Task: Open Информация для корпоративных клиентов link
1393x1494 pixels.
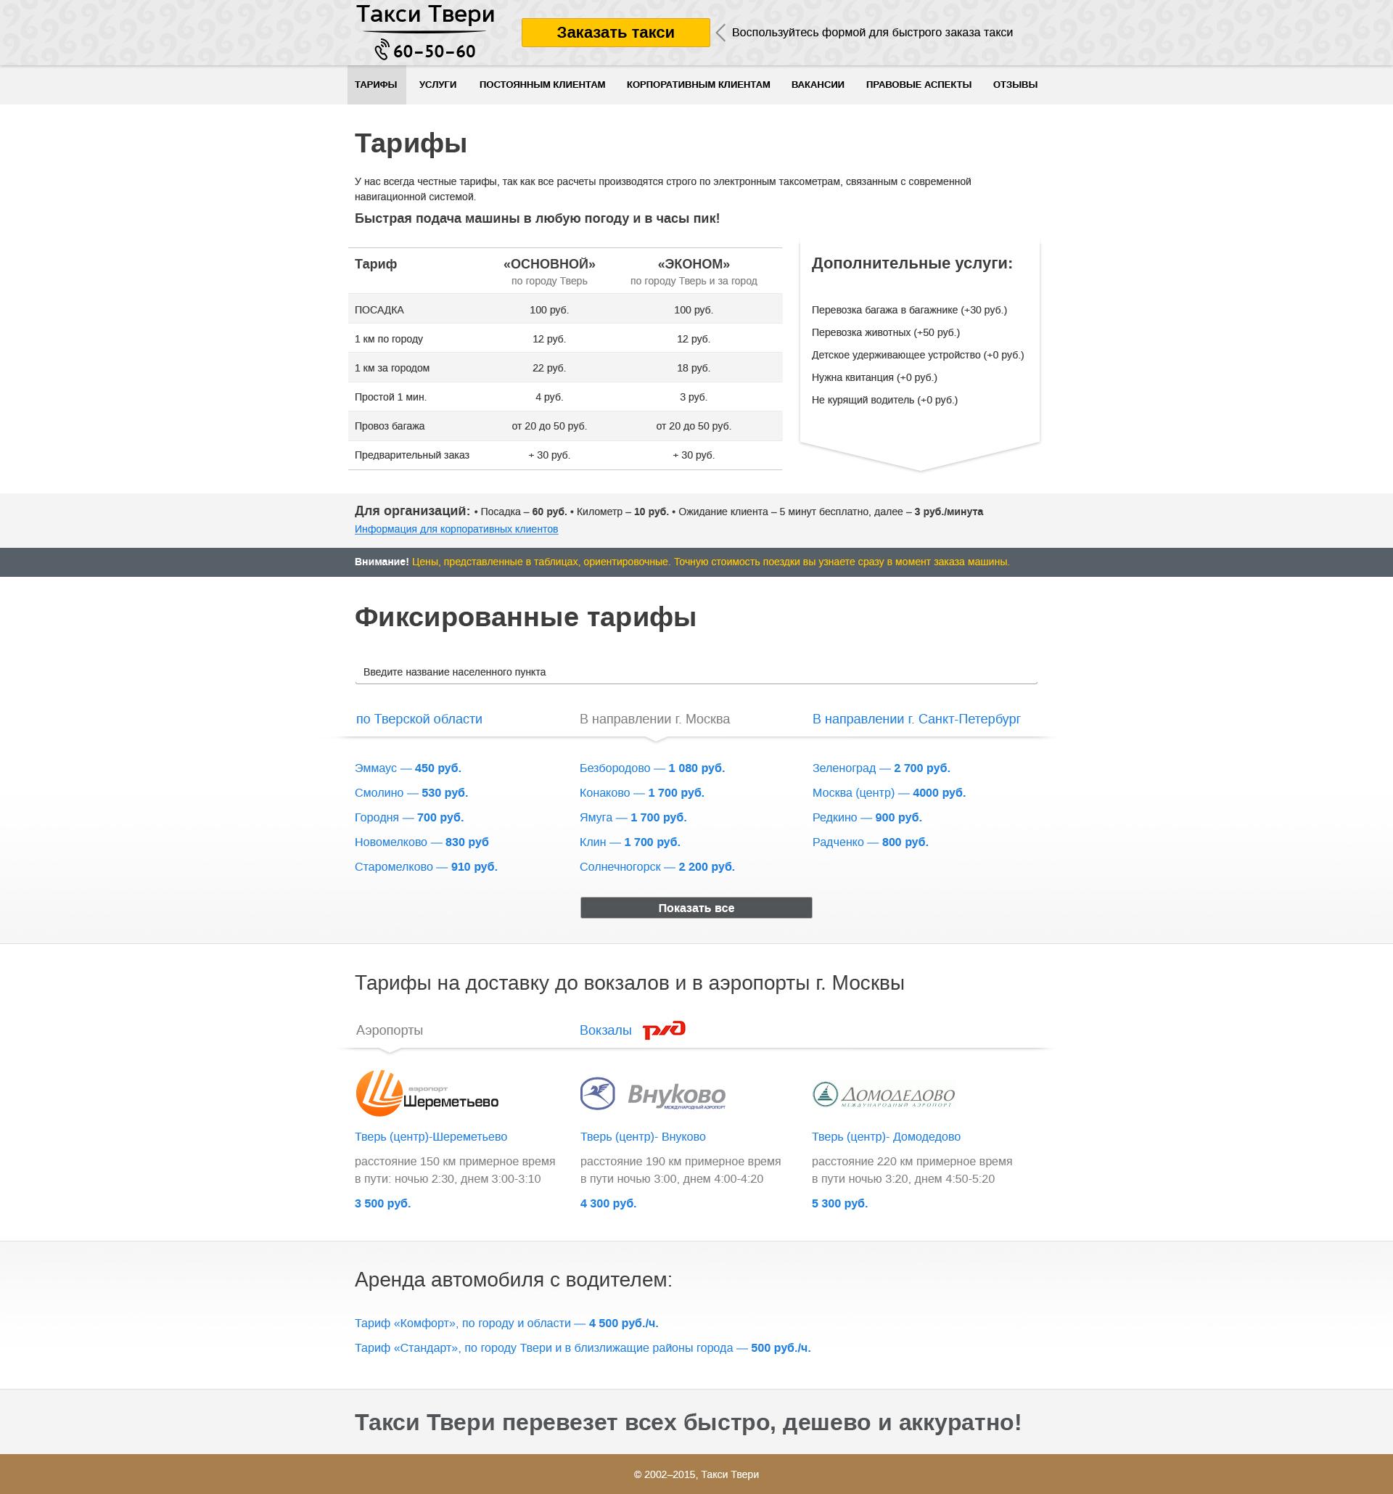Action: coord(456,529)
